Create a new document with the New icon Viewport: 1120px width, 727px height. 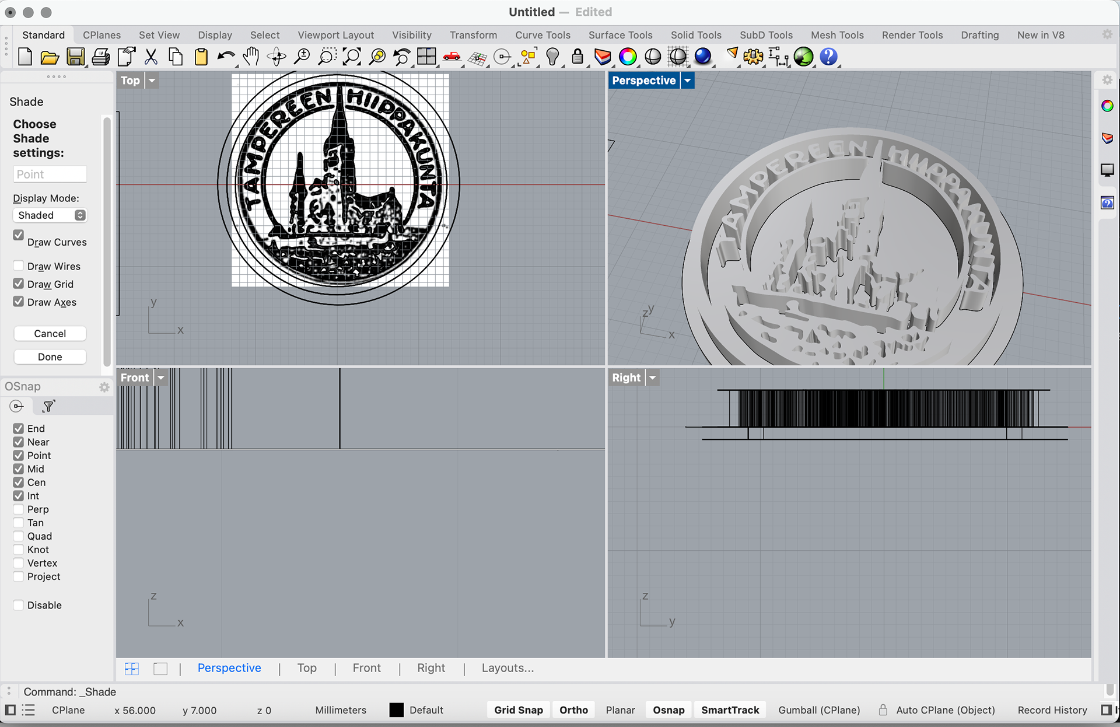tap(25, 57)
